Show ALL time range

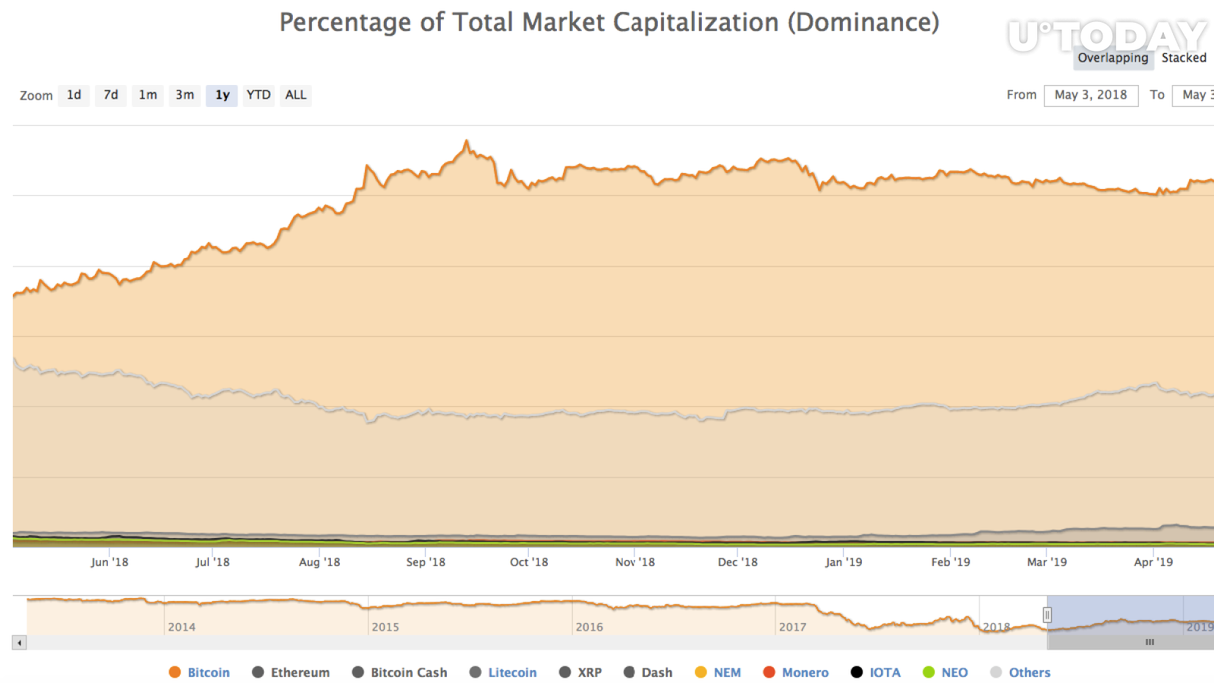click(296, 95)
